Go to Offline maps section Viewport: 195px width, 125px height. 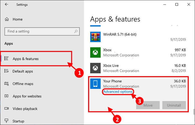pyautogui.click(x=23, y=84)
